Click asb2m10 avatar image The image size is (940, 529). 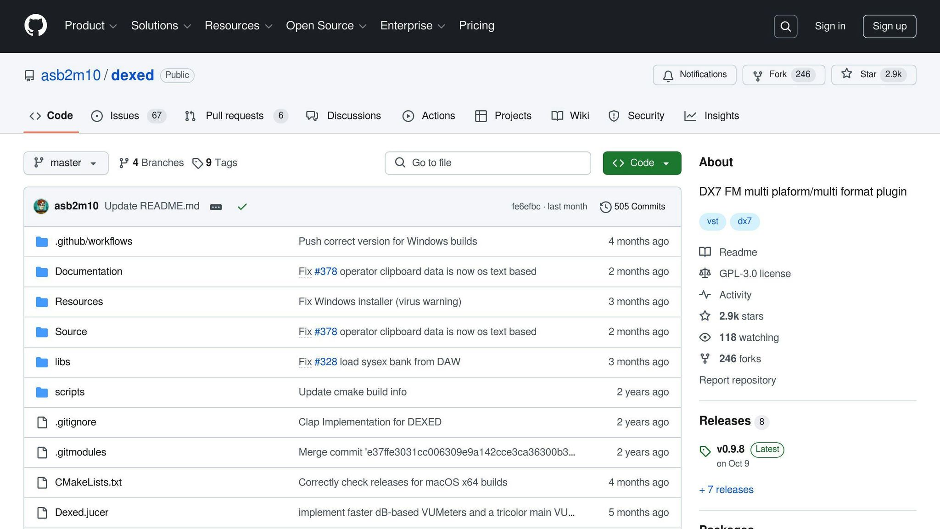point(41,206)
